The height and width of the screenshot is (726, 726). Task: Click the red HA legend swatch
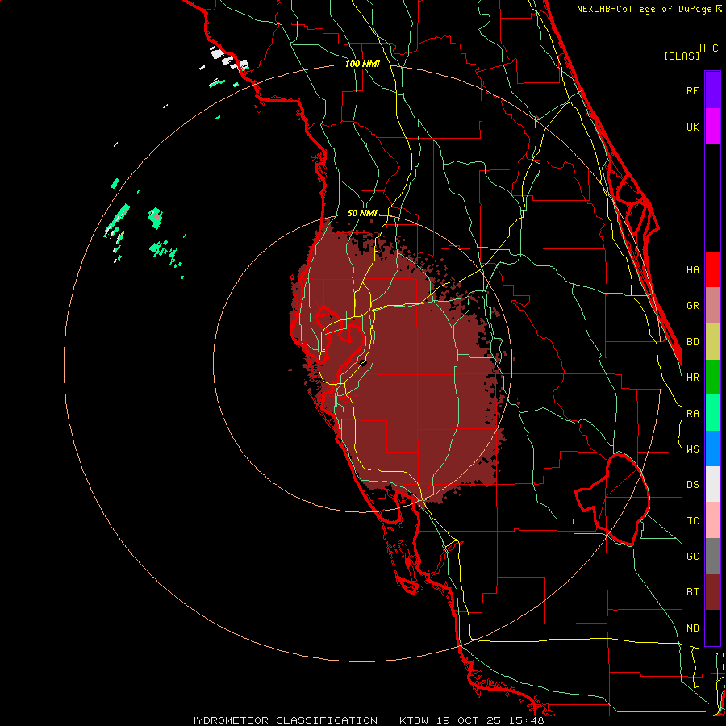coord(712,269)
